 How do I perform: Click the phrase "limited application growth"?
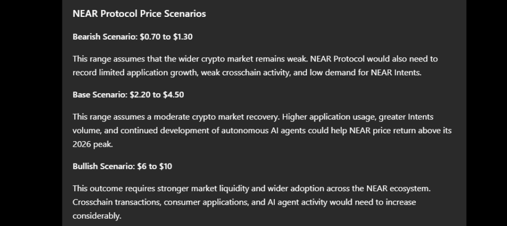[148, 72]
